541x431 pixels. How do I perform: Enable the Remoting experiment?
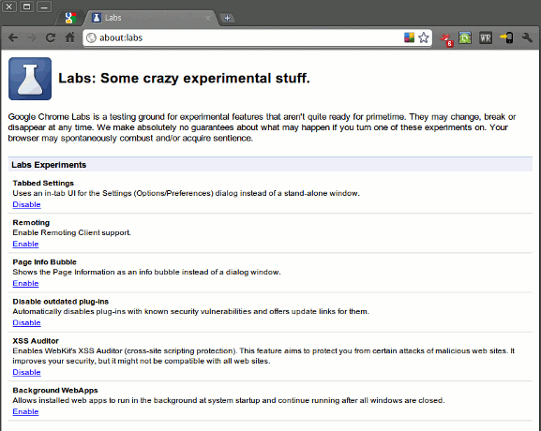coord(25,244)
